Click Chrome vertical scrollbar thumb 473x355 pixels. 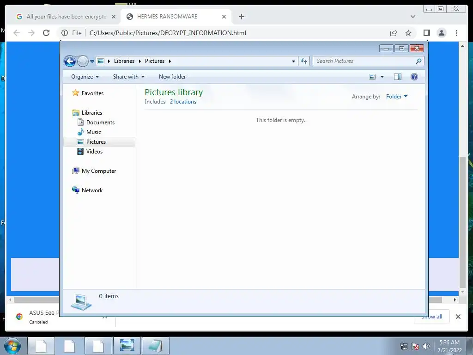pyautogui.click(x=462, y=222)
